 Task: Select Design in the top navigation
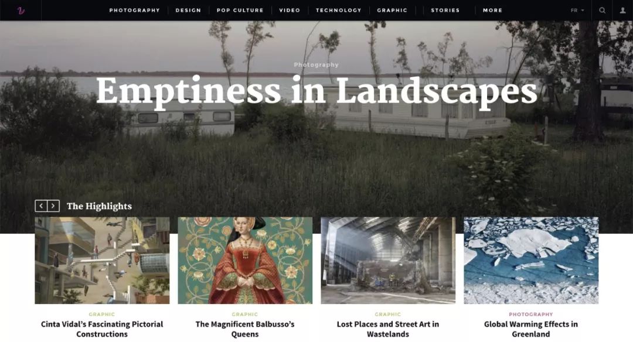coord(188,11)
